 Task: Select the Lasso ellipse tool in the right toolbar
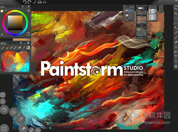(x=176, y=23)
